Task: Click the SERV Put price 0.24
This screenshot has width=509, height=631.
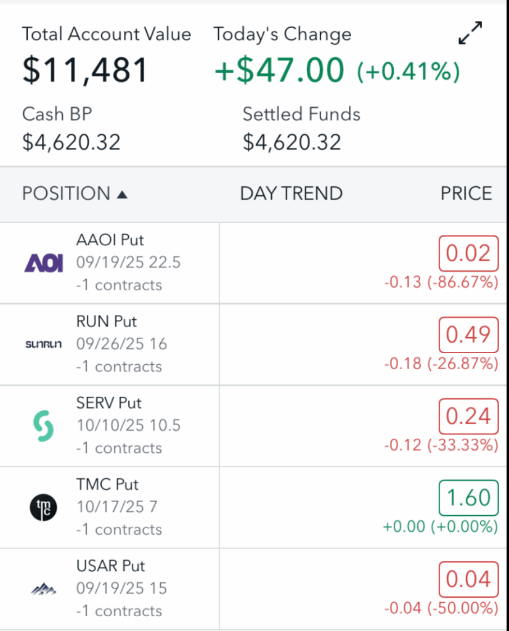Action: tap(468, 417)
